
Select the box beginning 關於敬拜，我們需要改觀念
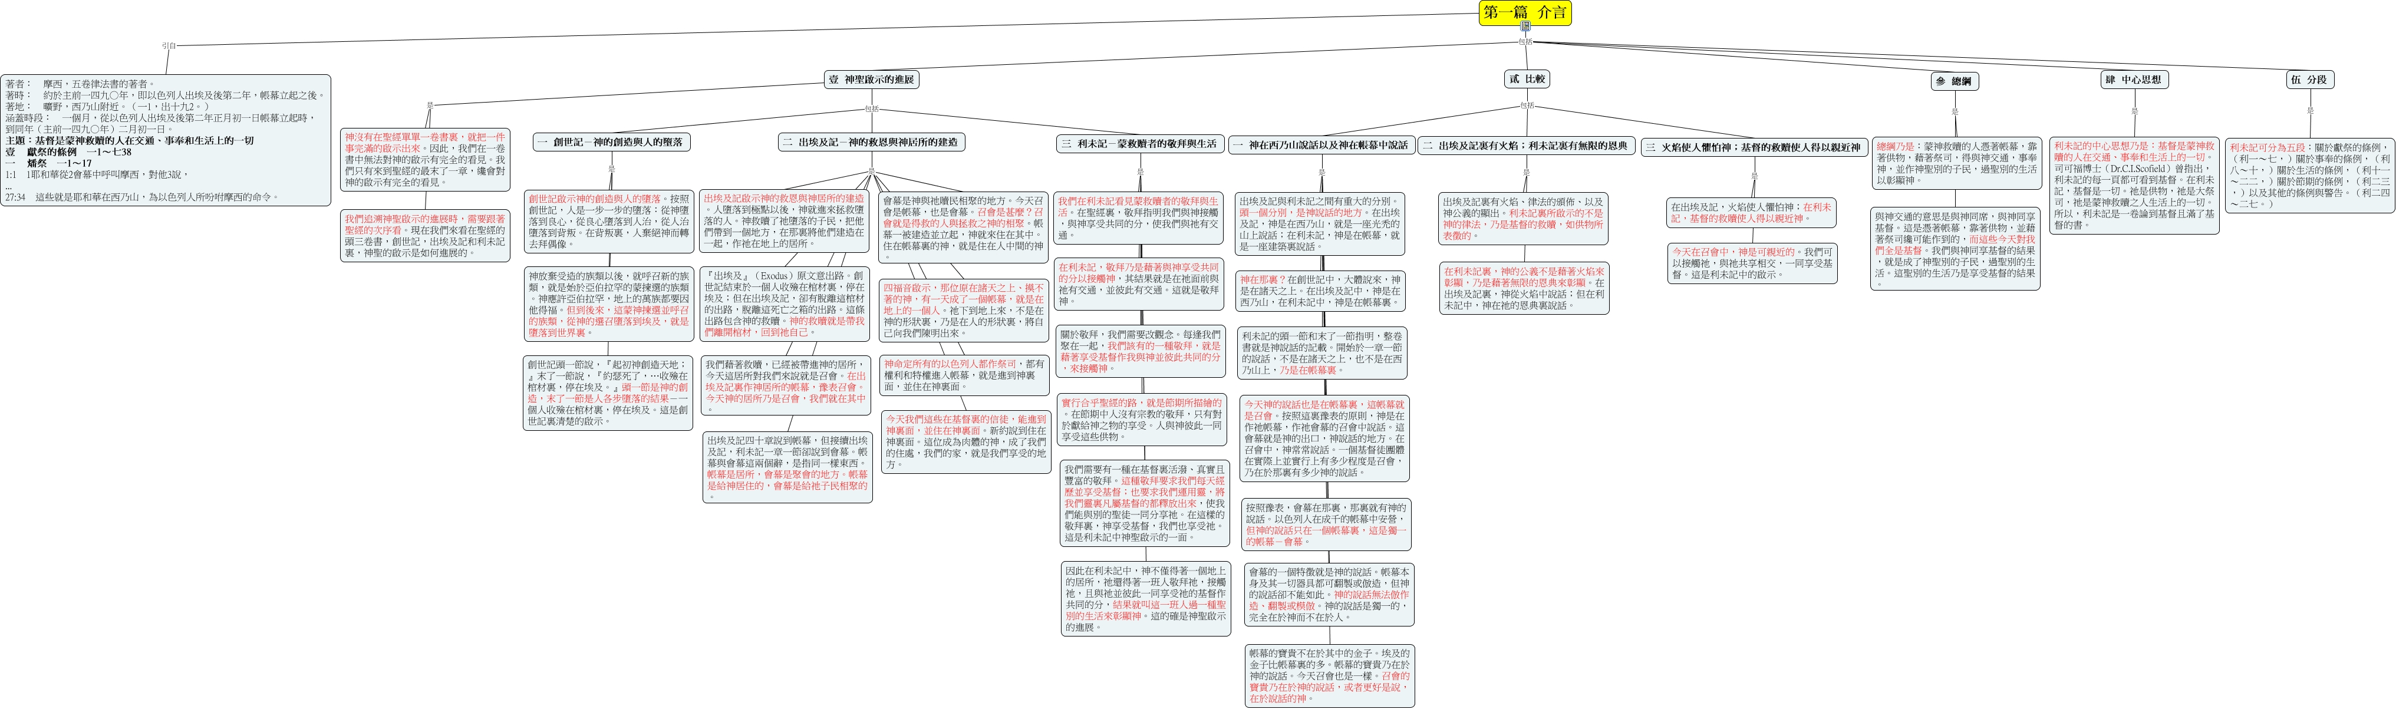tap(1141, 351)
